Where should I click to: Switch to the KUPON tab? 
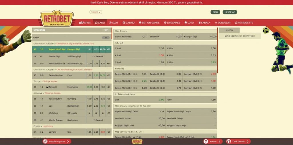pyautogui.click(x=229, y=30)
